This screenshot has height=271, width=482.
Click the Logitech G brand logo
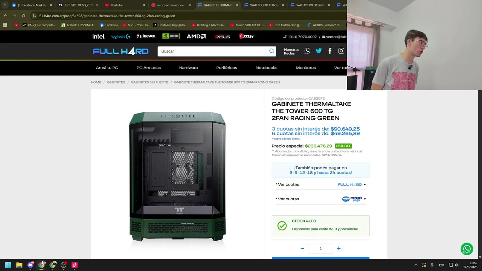[x=121, y=37]
